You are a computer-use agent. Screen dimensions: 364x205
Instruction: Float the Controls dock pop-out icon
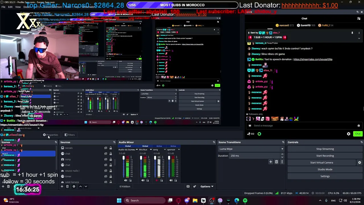(x=362, y=142)
